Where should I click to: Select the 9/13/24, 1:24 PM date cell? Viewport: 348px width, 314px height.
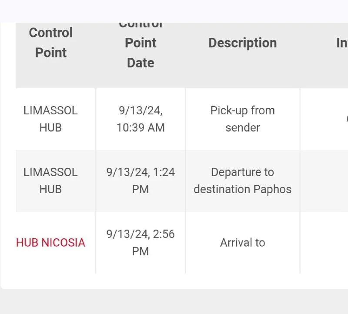tap(141, 181)
